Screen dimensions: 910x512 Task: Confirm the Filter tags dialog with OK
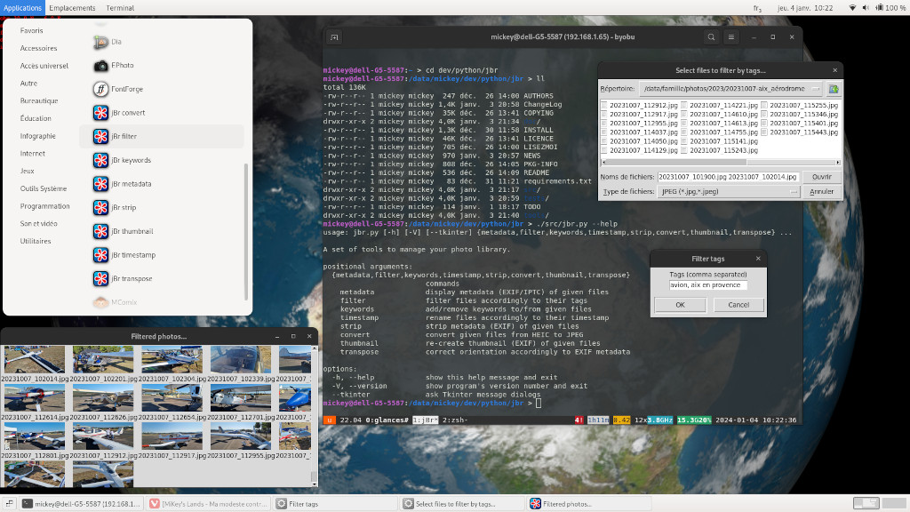coord(680,305)
